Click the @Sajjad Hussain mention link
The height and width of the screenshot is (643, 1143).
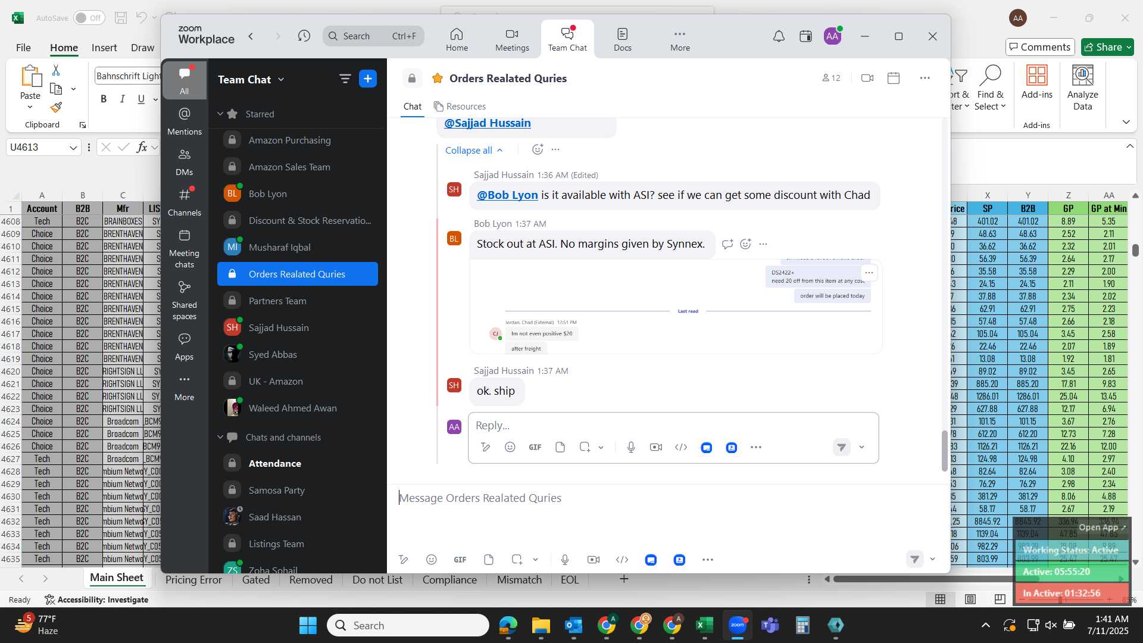(x=488, y=123)
